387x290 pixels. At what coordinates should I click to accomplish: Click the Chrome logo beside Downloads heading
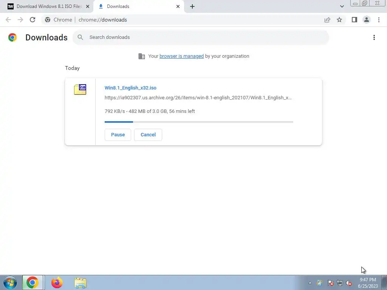pos(12,37)
